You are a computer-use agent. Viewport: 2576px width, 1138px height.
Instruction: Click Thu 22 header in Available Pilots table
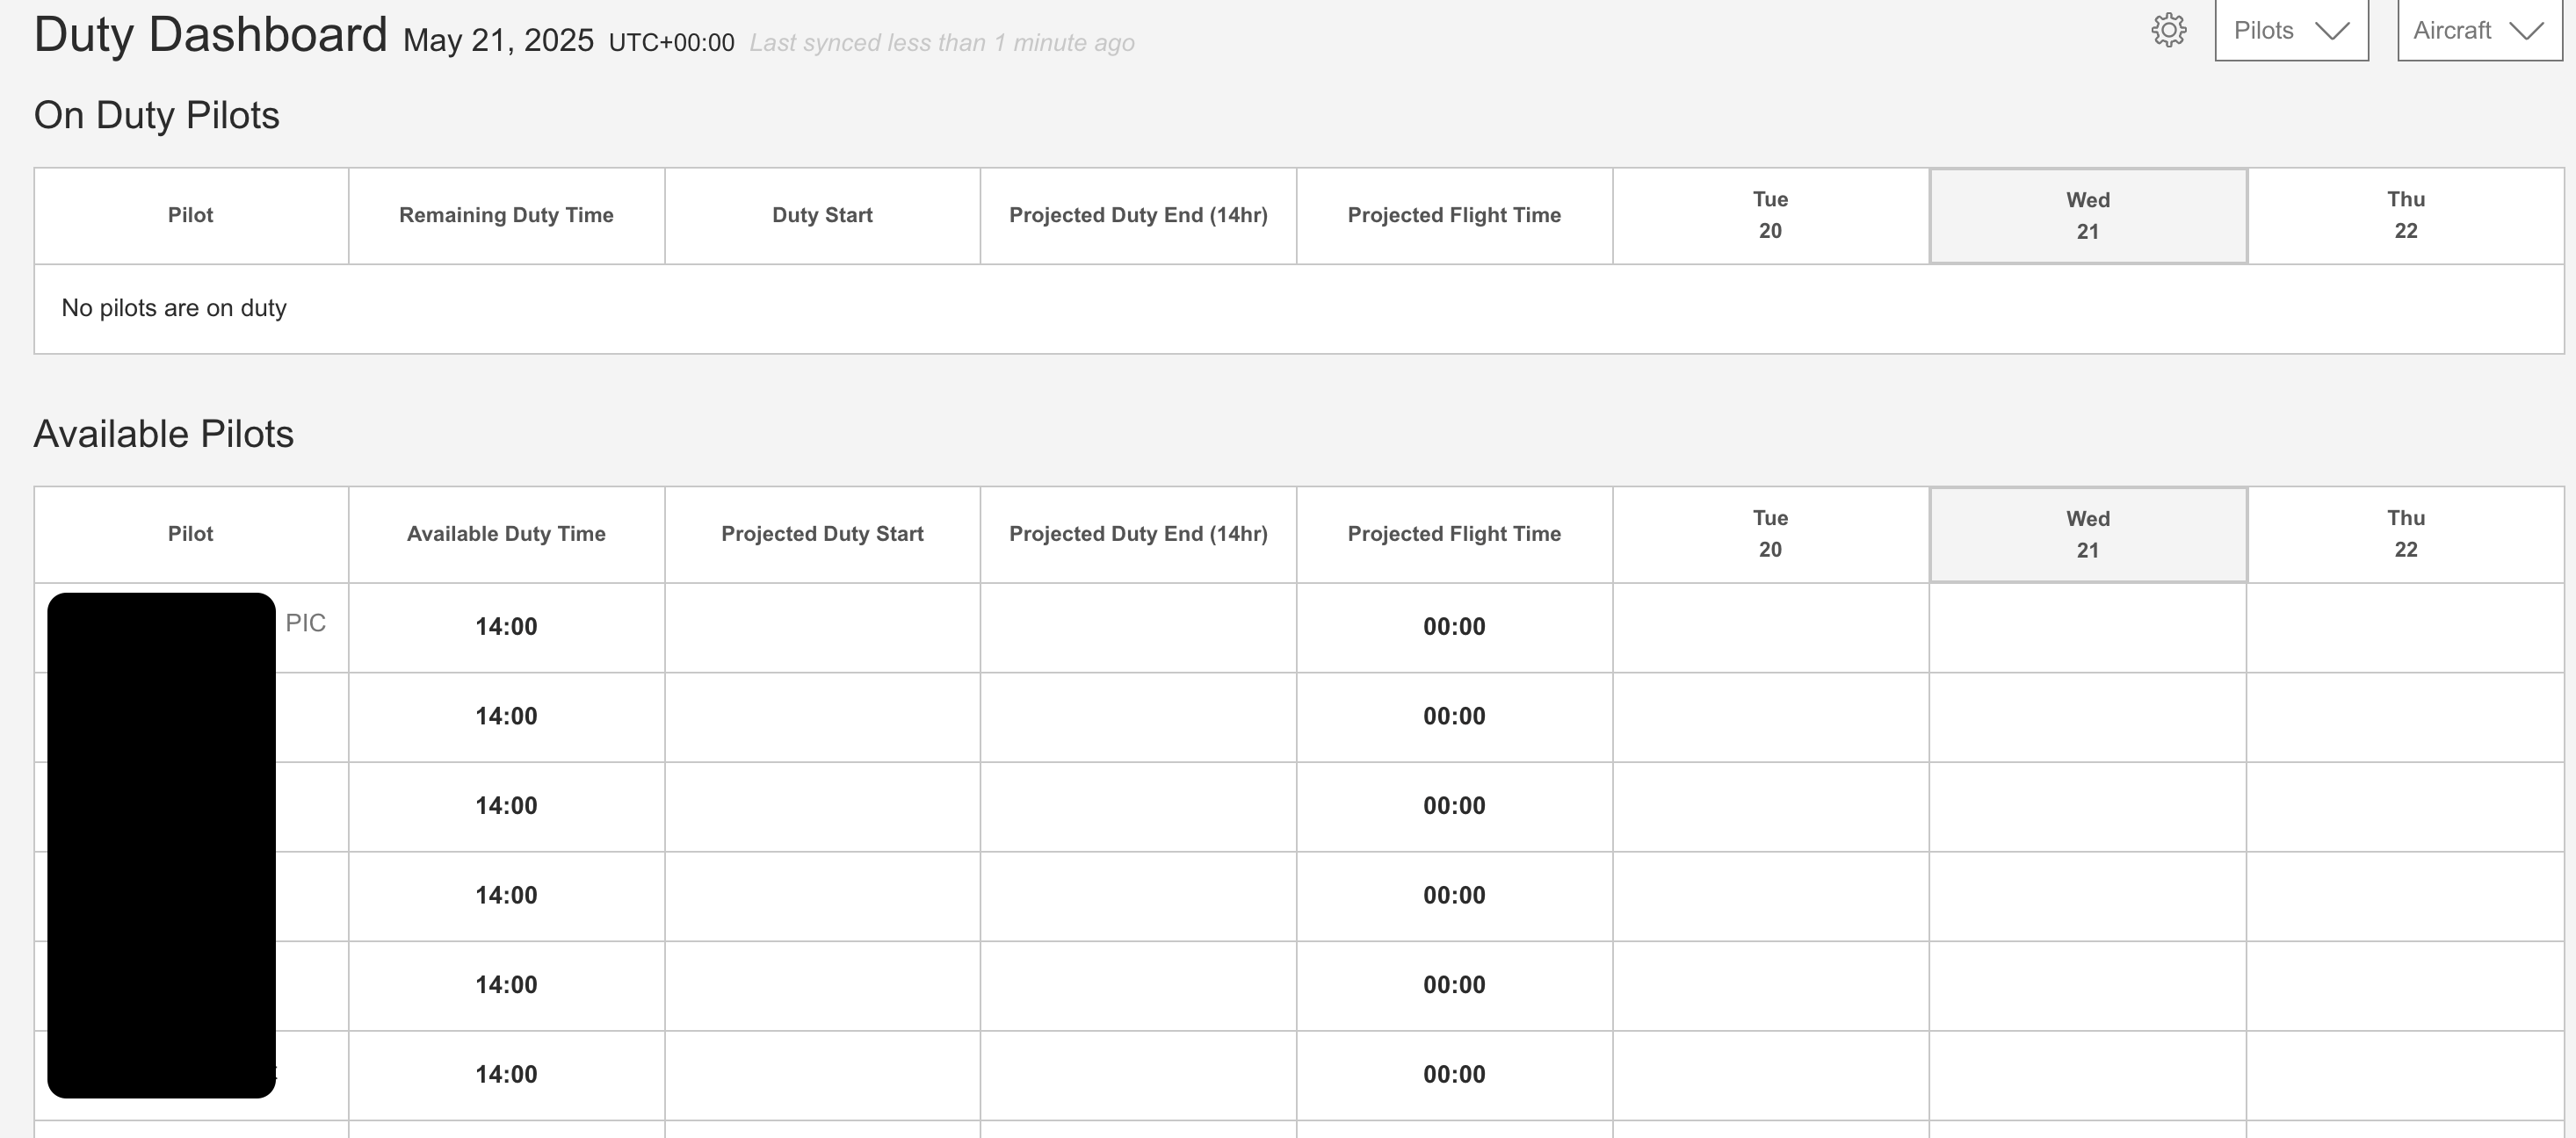tap(2405, 535)
